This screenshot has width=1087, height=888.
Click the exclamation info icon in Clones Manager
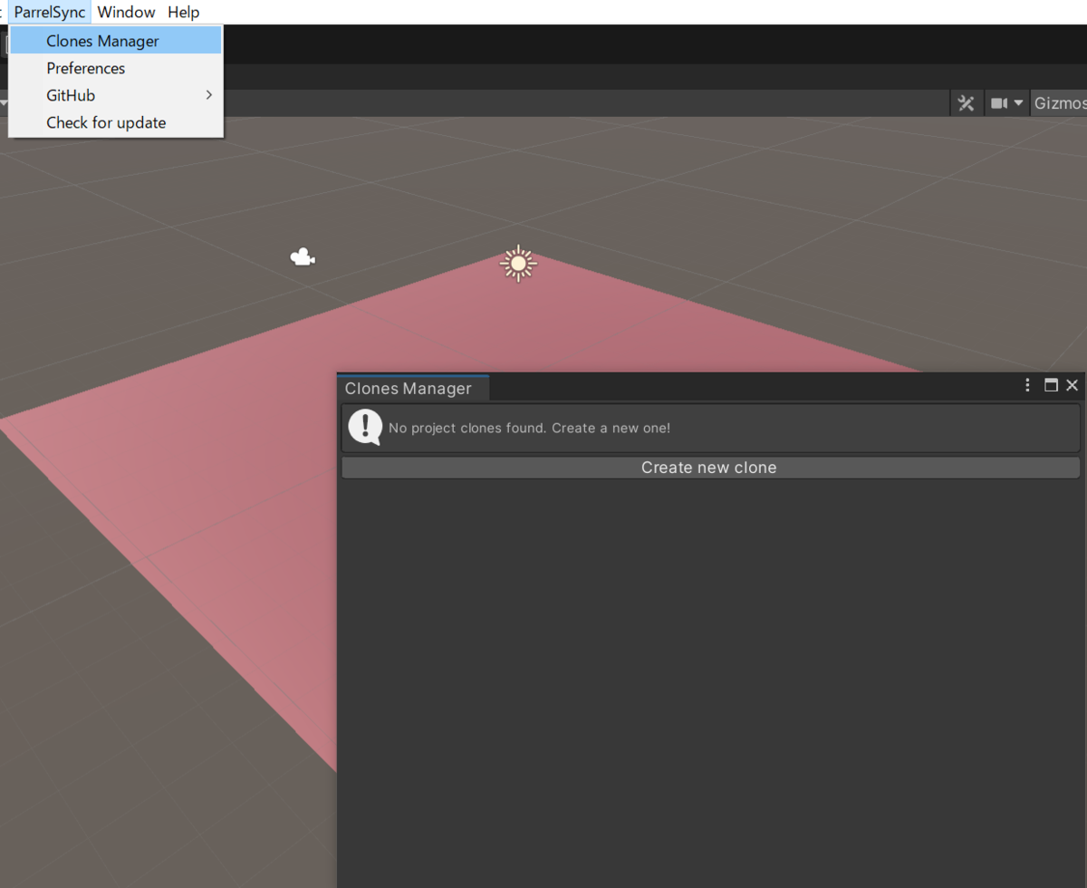coord(365,427)
